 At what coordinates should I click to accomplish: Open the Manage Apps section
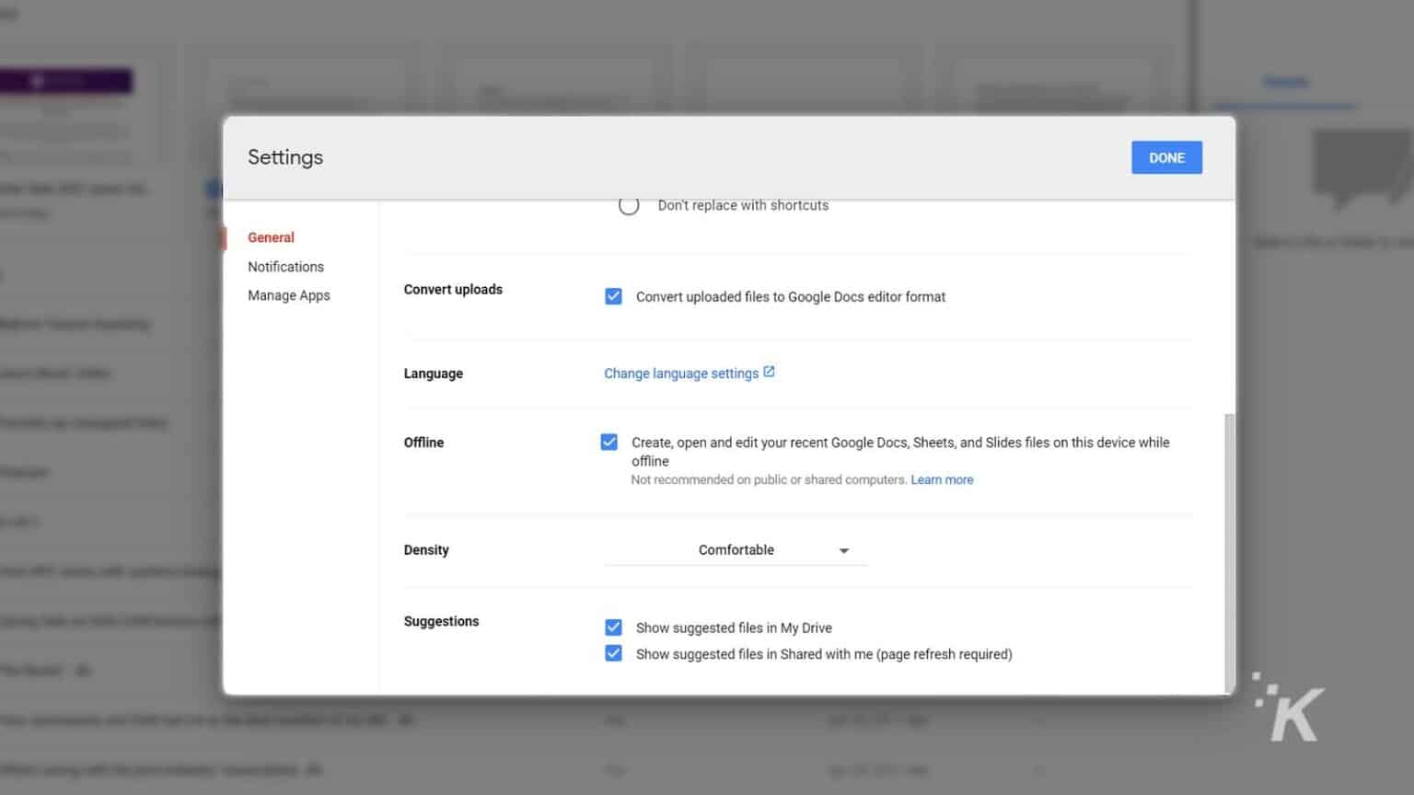[288, 294]
